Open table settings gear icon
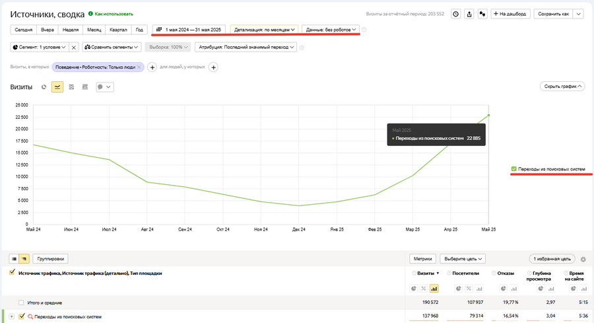 583,260
